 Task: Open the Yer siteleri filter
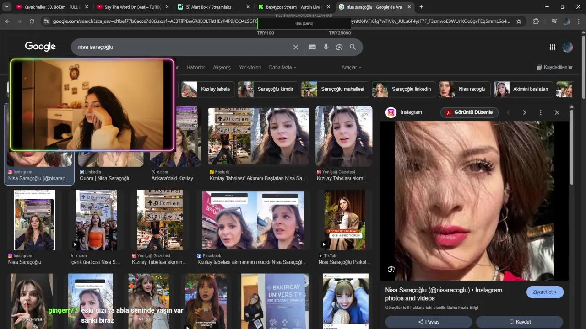point(250,67)
